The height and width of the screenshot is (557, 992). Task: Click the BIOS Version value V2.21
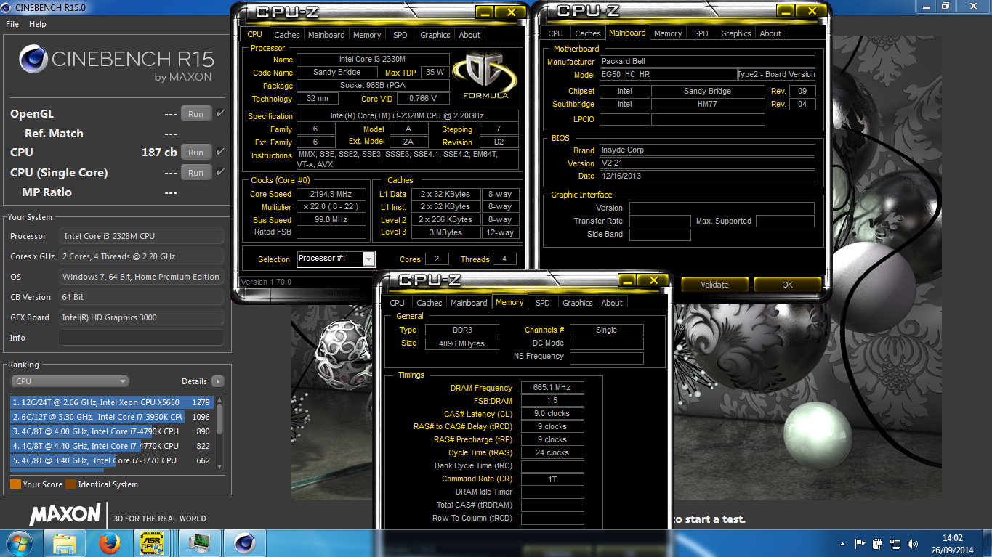click(707, 163)
